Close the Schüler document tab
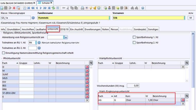The height and width of the screenshot is (110, 196). [51, 3]
